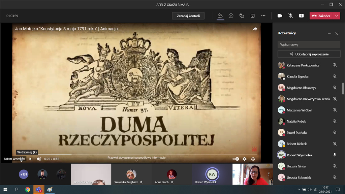Click muted mic icon for Klaudia Ligocka
This screenshot has width=345, height=194.
coord(335,76)
